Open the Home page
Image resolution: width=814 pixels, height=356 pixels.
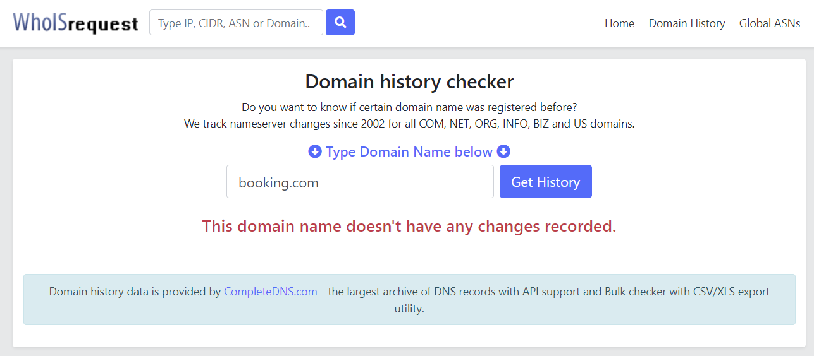pyautogui.click(x=619, y=23)
